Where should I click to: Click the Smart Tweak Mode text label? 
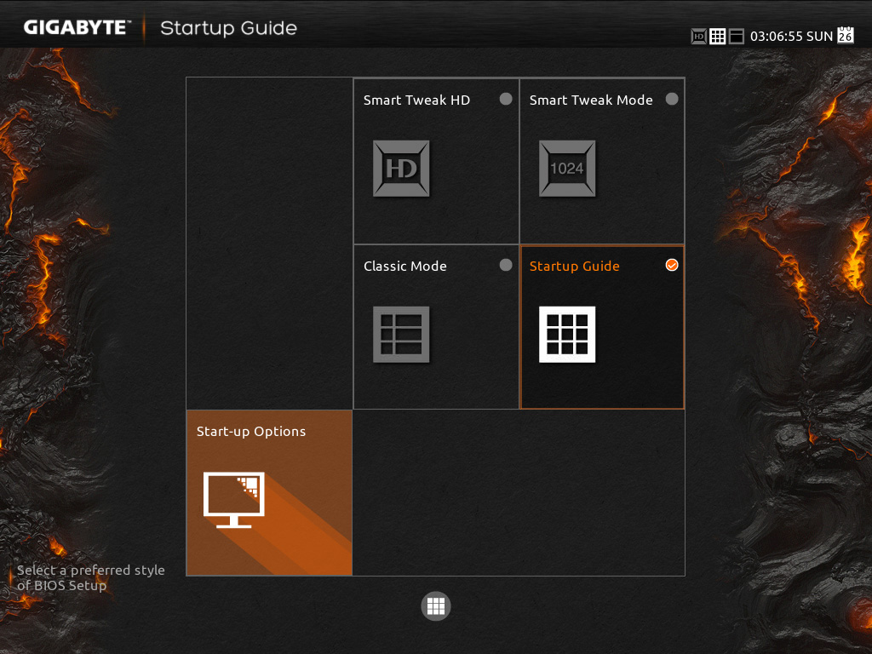coord(591,100)
